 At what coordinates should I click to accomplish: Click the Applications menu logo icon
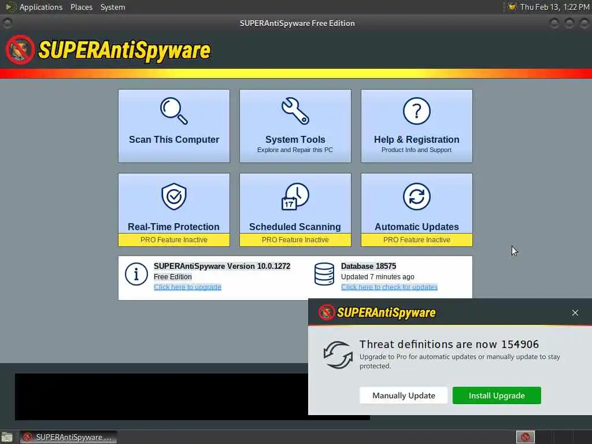10,7
